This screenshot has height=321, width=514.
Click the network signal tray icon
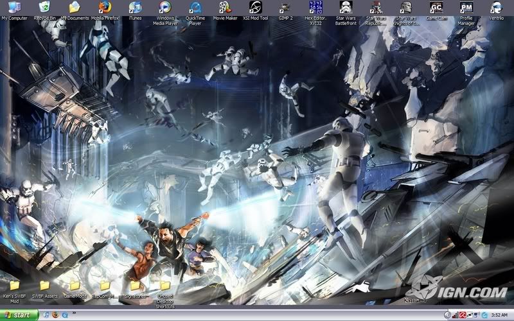point(456,315)
